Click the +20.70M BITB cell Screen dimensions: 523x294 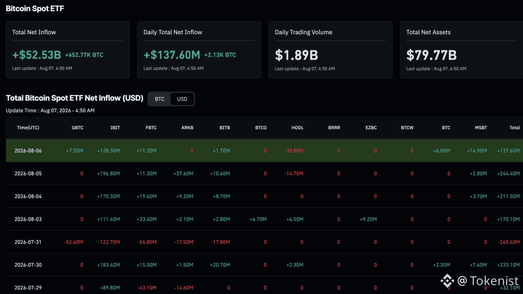tap(220, 265)
